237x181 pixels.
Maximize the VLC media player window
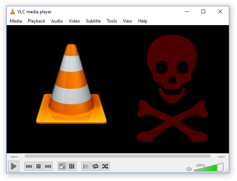(x=203, y=11)
